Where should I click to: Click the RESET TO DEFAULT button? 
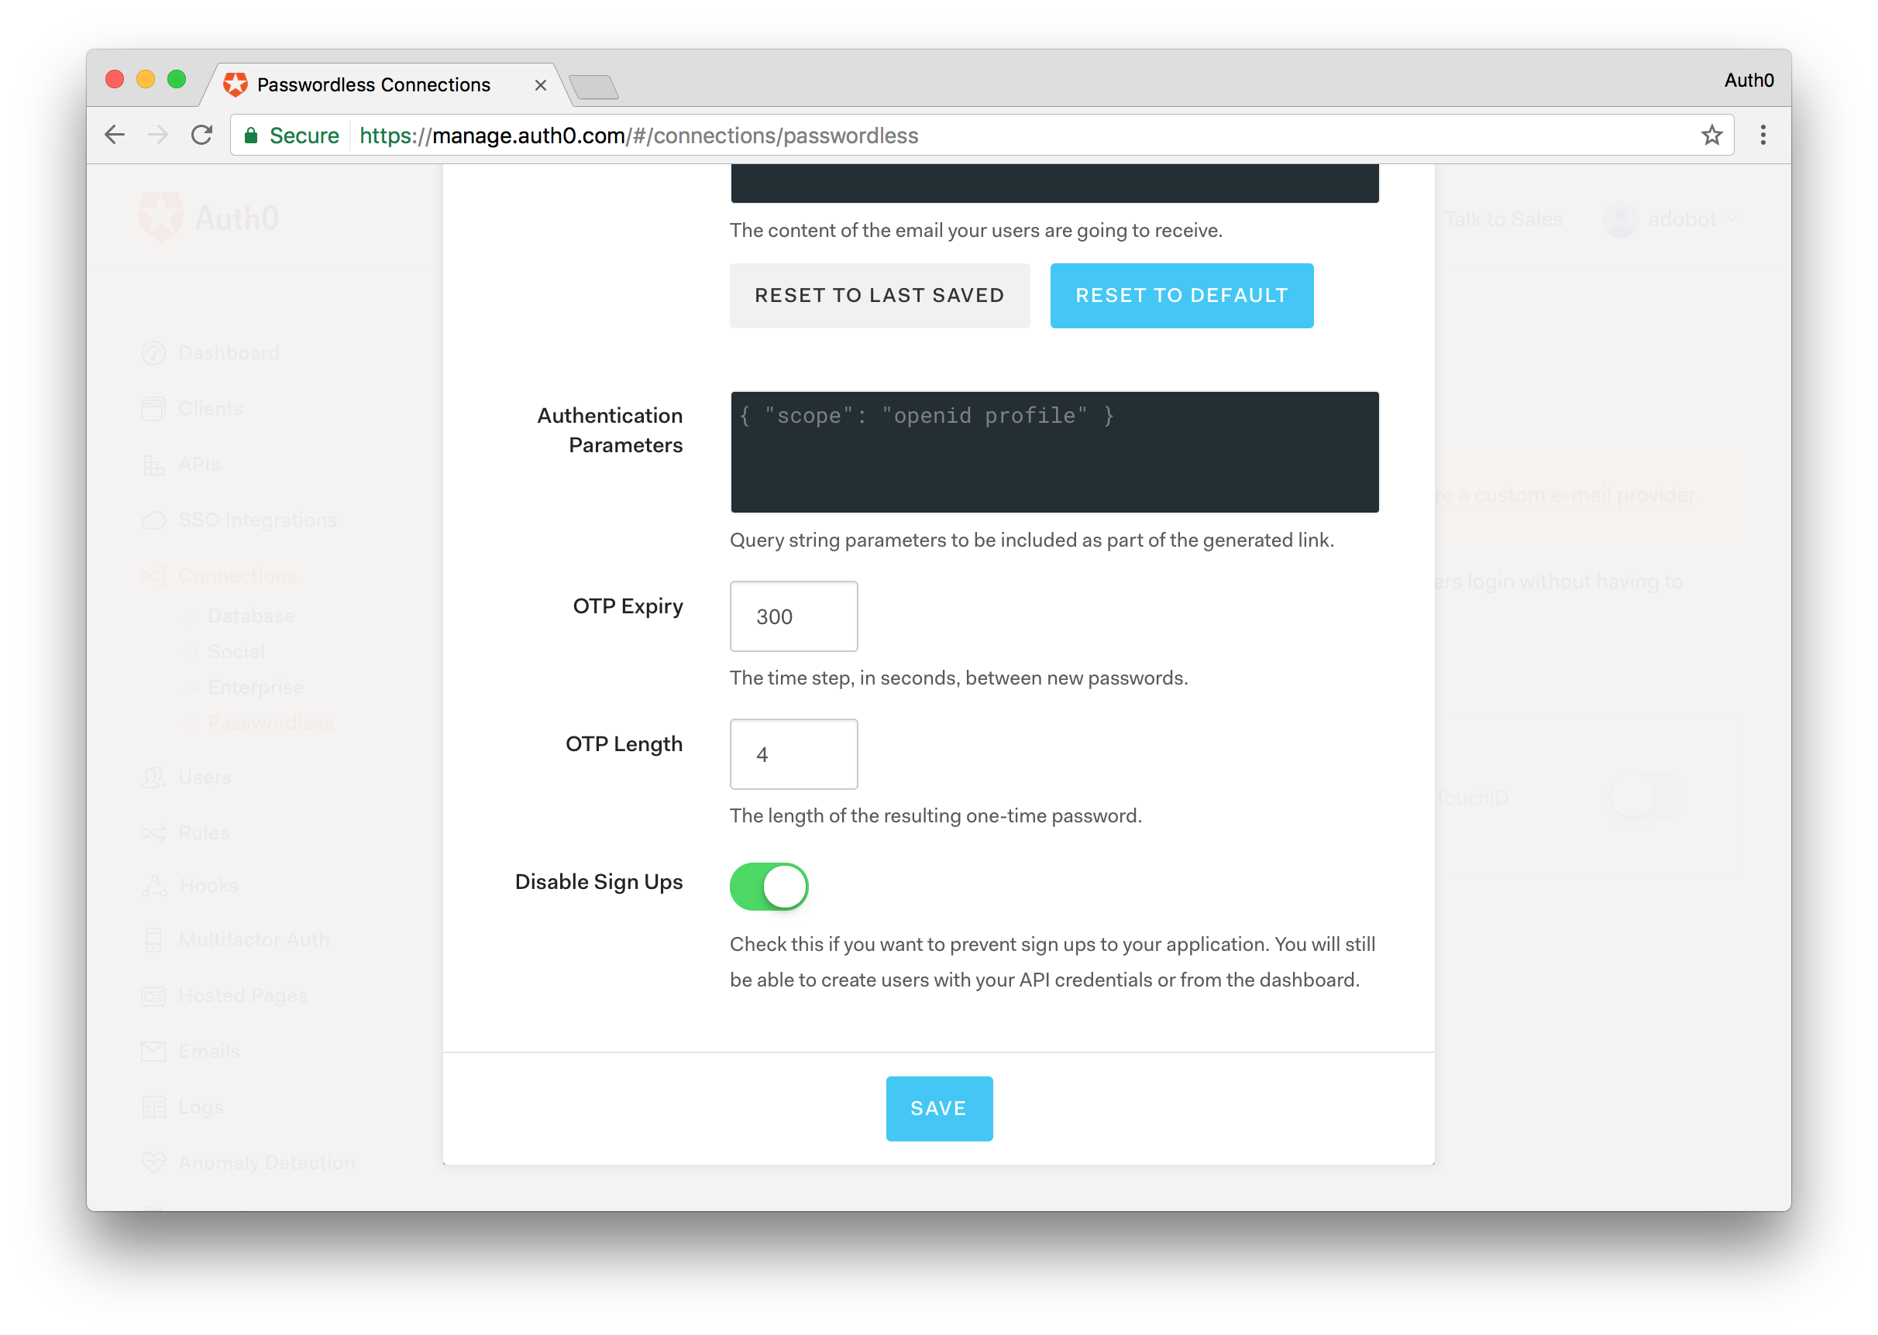[x=1181, y=295]
